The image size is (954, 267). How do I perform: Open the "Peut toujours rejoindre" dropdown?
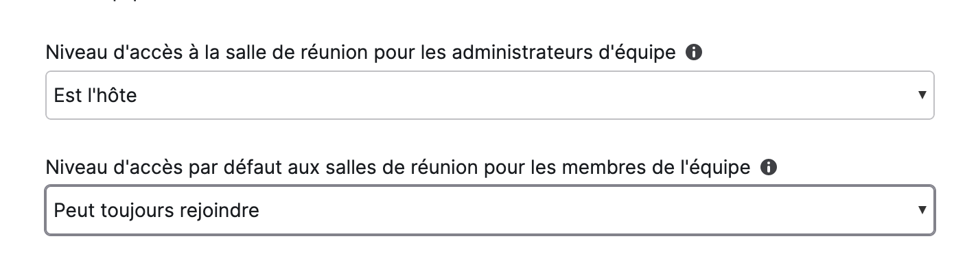(489, 209)
